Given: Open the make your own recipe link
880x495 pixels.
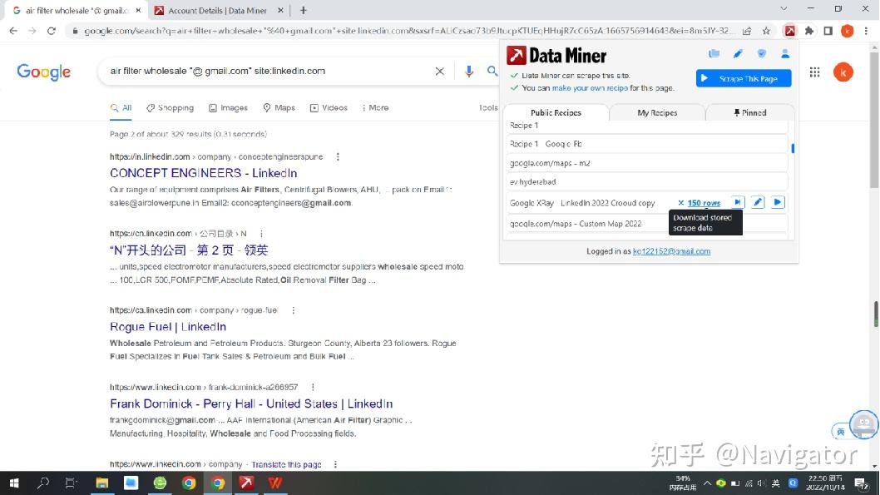Looking at the screenshot, I should coord(590,88).
